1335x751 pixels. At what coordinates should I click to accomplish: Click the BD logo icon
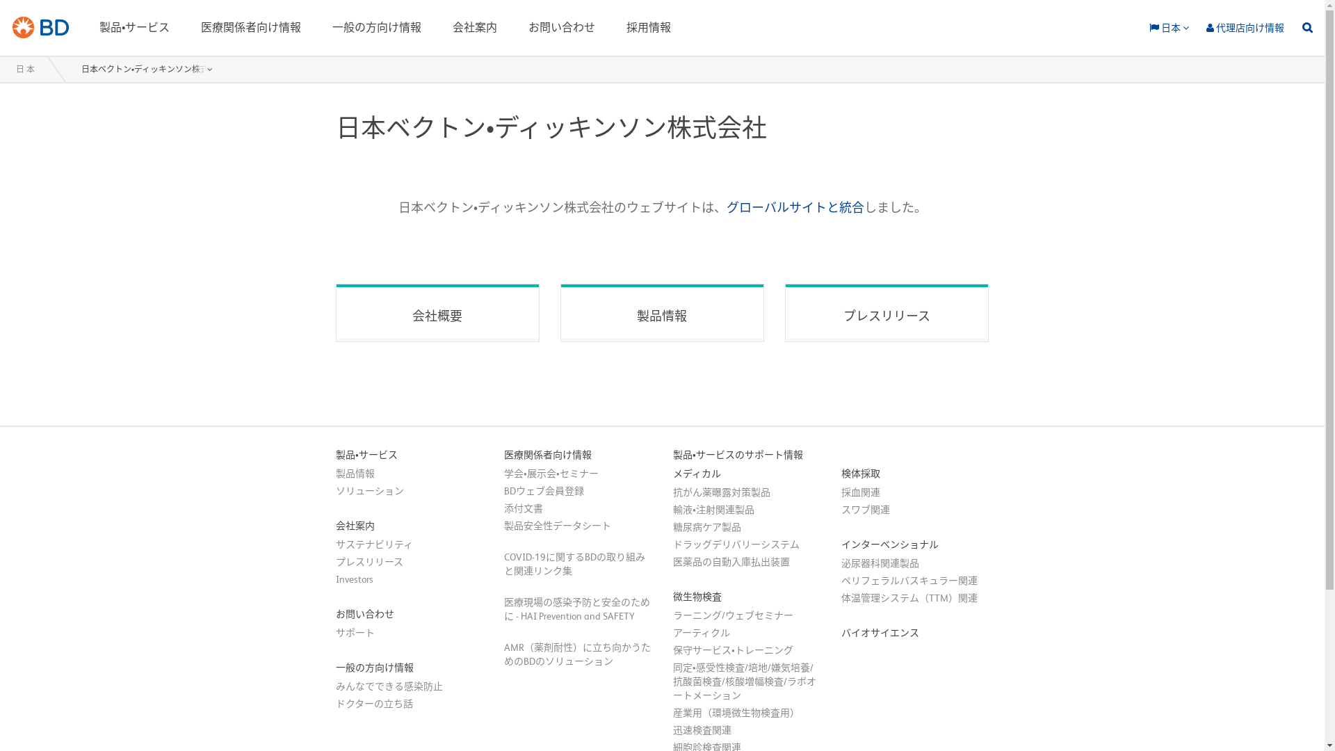(40, 27)
